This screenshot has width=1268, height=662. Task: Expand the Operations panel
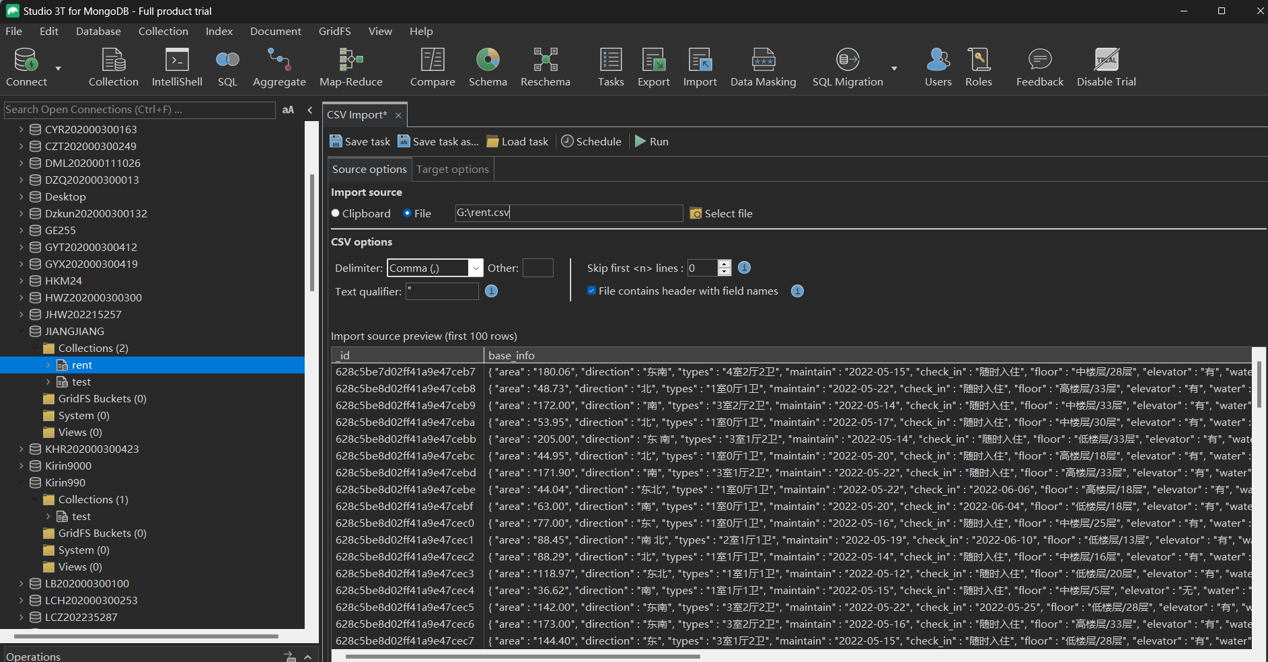[x=307, y=657]
